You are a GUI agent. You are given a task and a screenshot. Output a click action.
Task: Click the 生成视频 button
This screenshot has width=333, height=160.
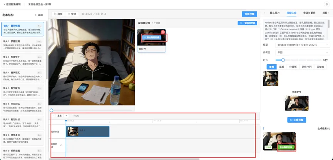click(296, 120)
